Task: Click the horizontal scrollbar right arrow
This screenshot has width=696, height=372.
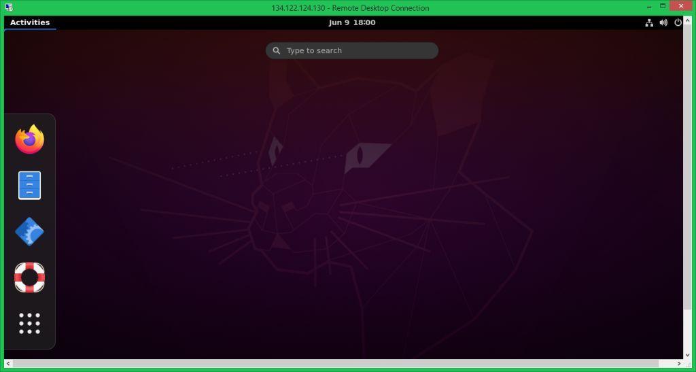Action: tap(679, 364)
